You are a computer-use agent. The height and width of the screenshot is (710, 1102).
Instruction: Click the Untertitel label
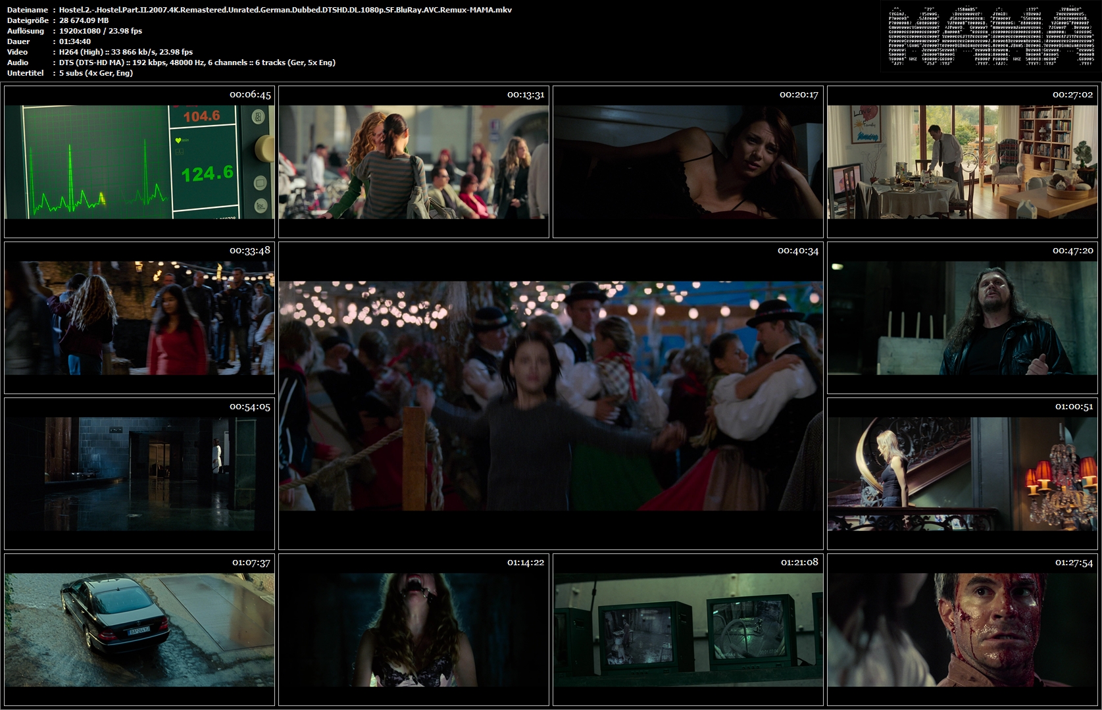pyautogui.click(x=26, y=73)
